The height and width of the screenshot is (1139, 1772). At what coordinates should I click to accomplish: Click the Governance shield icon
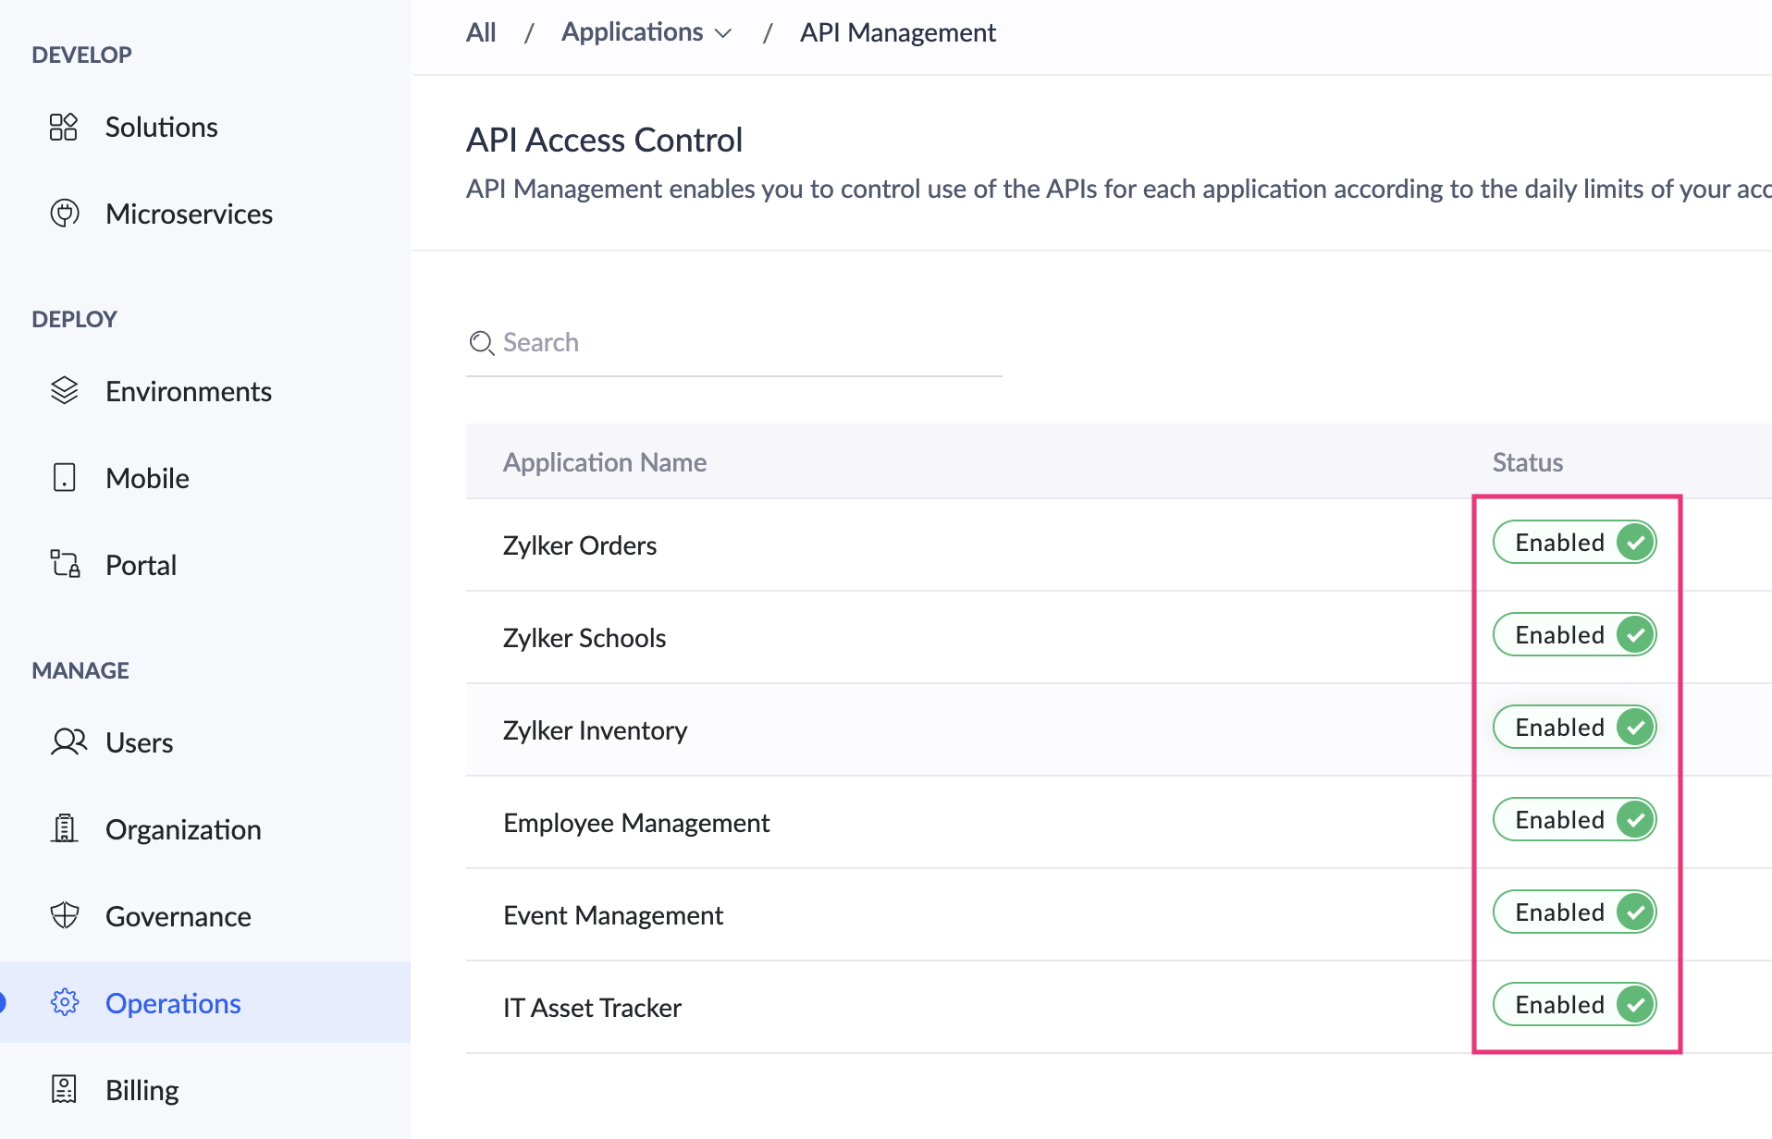point(65,915)
